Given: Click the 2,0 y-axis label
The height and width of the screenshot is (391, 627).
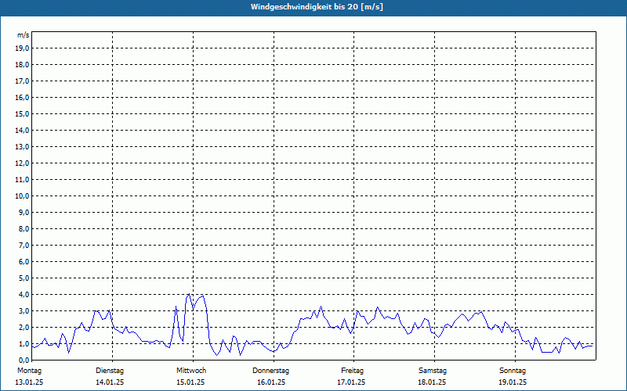Looking at the screenshot, I should (24, 327).
